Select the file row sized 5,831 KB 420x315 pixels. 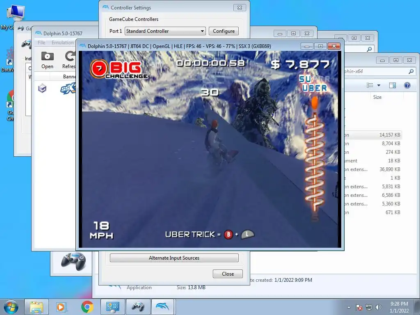(x=373, y=187)
